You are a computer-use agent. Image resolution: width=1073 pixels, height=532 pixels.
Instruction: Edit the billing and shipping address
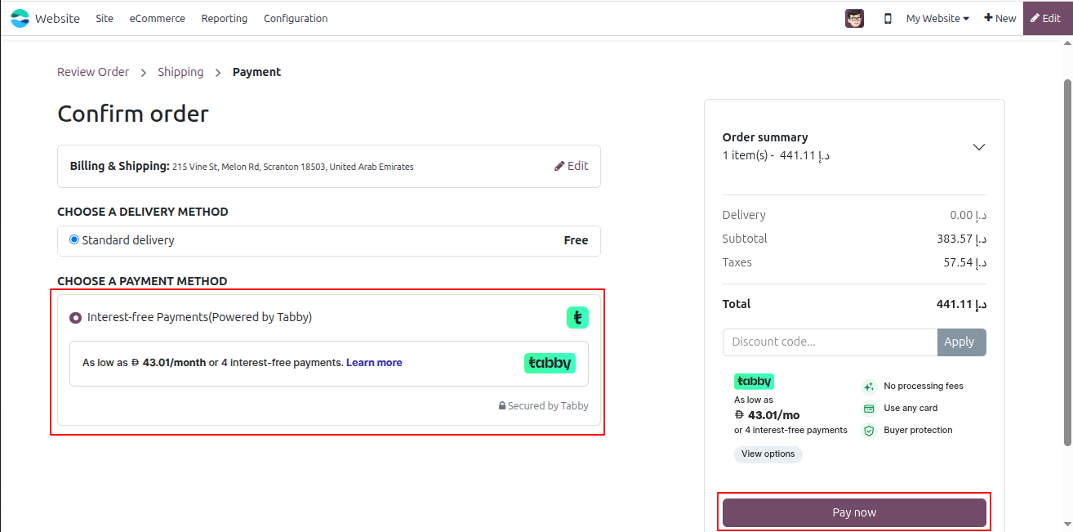[x=572, y=166]
